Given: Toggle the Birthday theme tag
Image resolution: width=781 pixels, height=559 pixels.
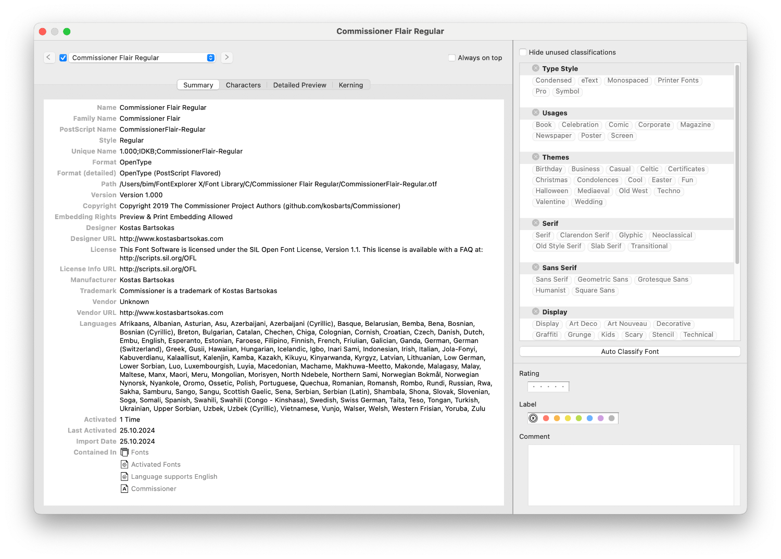Looking at the screenshot, I should tap(549, 169).
